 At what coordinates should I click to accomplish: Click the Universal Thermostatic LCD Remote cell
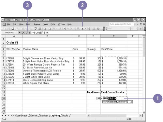click(47, 71)
